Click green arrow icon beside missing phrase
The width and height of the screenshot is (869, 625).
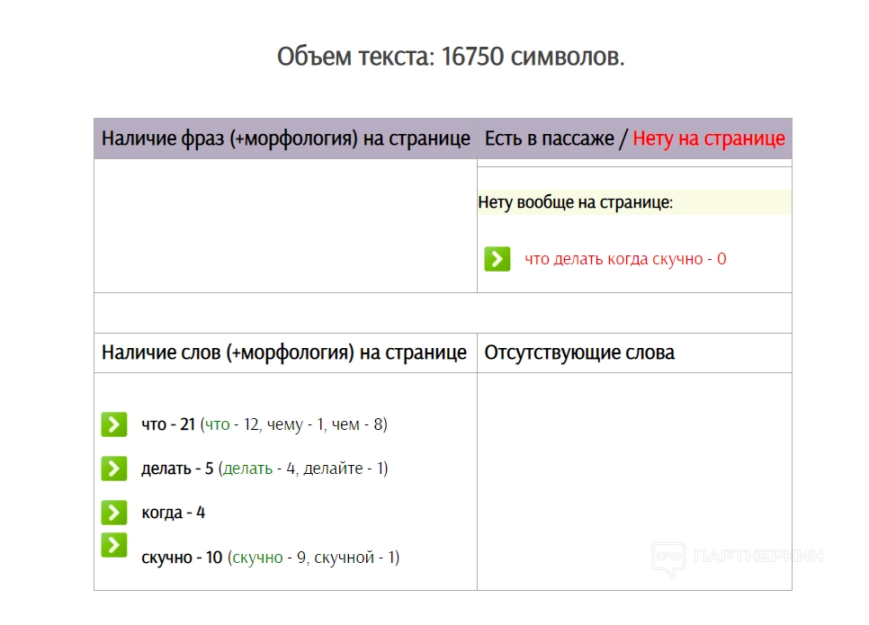[x=497, y=259]
